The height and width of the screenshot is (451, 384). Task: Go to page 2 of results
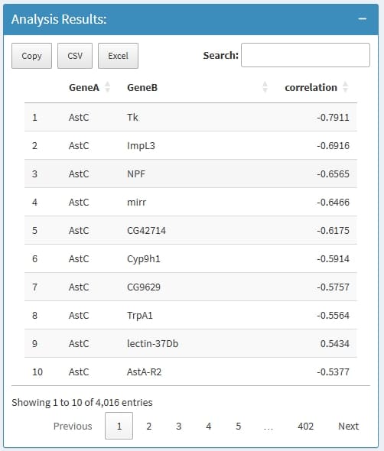click(149, 426)
